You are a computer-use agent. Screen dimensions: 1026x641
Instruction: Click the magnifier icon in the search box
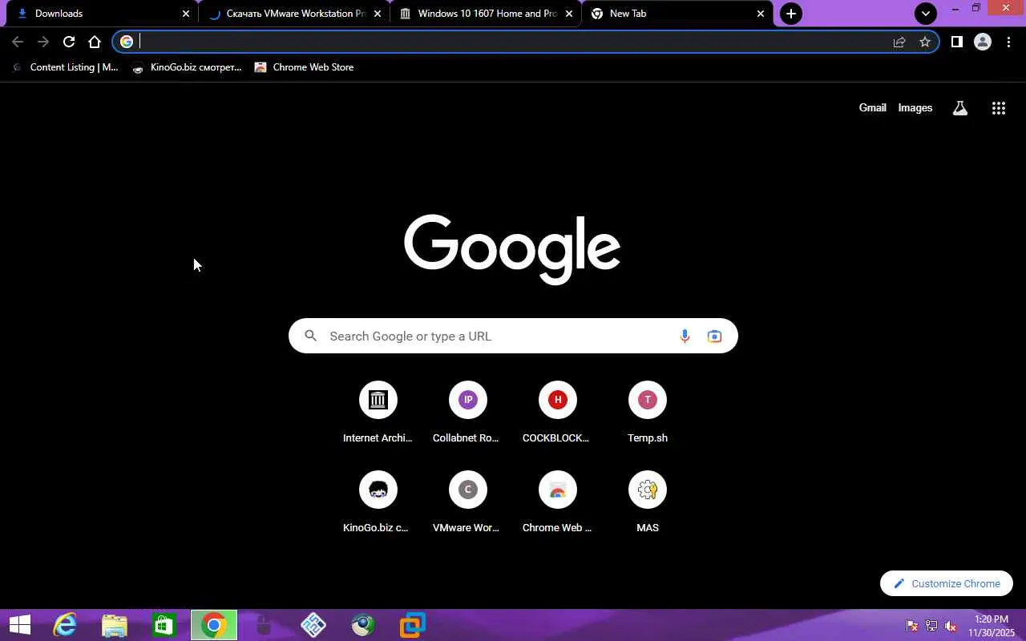tap(311, 336)
